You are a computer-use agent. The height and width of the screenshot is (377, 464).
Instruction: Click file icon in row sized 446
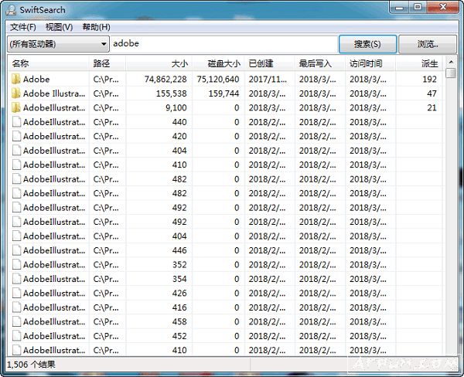(x=16, y=250)
